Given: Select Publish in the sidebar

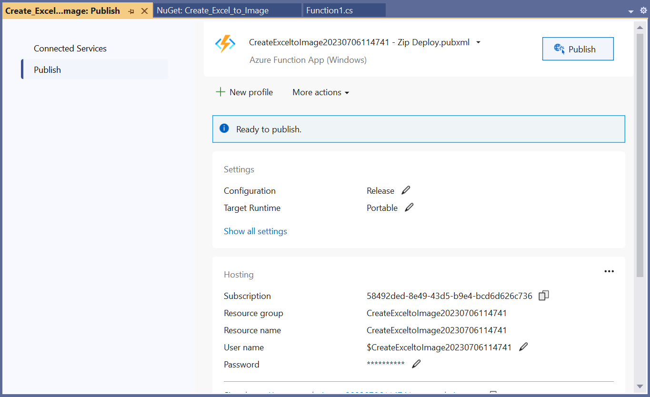Looking at the screenshot, I should (x=95, y=69).
